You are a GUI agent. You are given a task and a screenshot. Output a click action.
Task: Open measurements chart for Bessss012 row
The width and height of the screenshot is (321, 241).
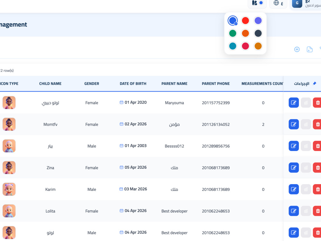[x=306, y=146]
